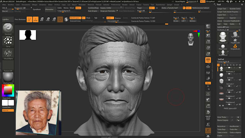
Task: Open the Luz menu
Action: (x=69, y=5)
